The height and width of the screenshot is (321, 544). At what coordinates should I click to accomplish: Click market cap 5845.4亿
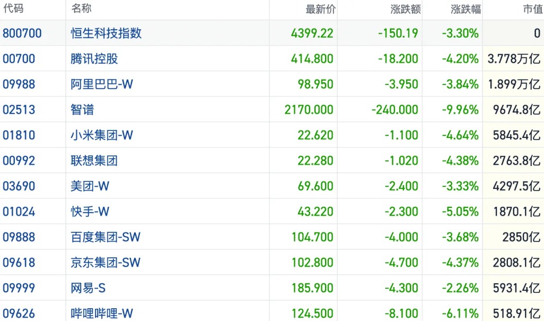point(517,135)
